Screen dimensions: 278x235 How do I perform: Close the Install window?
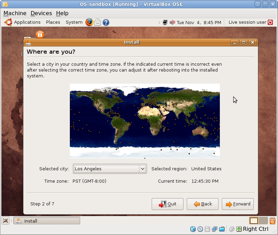(253, 42)
